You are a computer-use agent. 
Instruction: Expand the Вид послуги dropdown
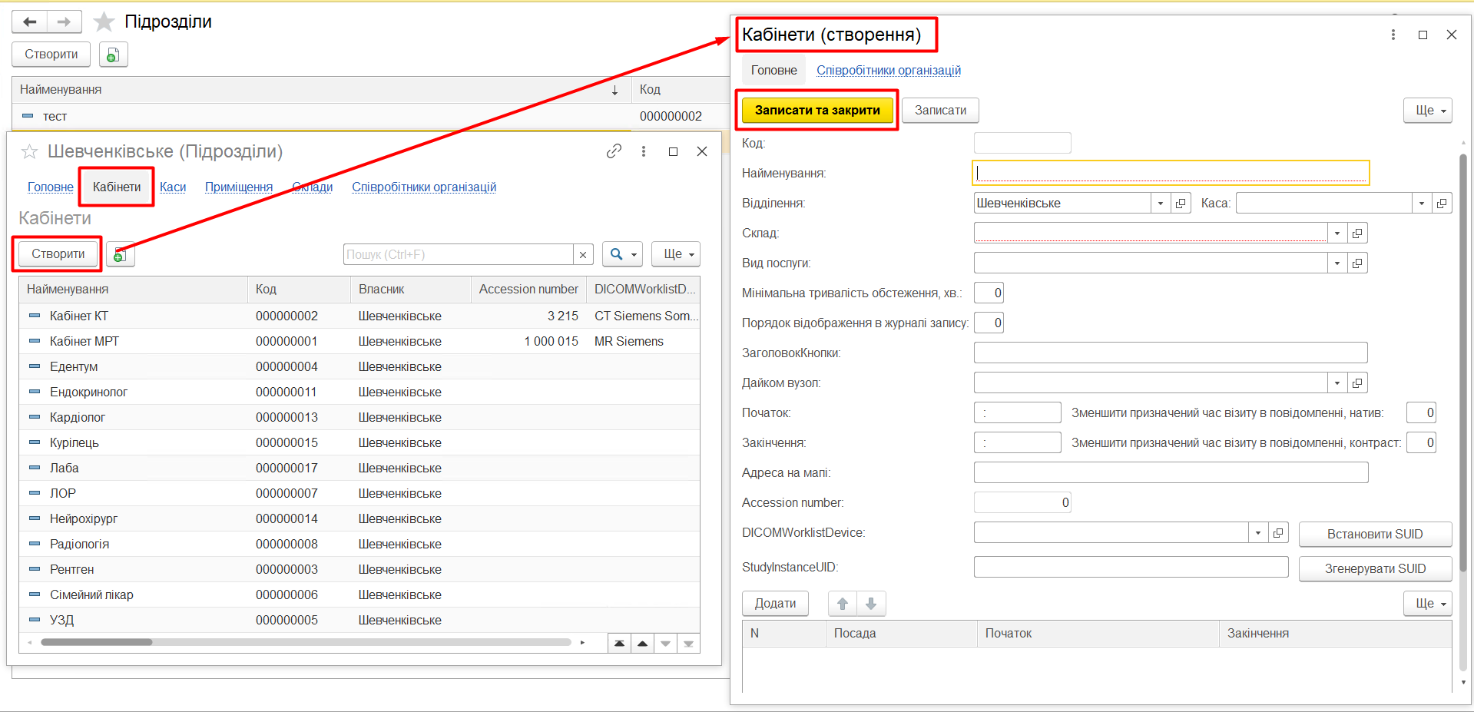click(x=1337, y=263)
